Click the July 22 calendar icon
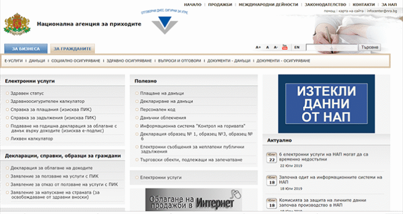403x214 pixels. pyautogui.click(x=272, y=158)
